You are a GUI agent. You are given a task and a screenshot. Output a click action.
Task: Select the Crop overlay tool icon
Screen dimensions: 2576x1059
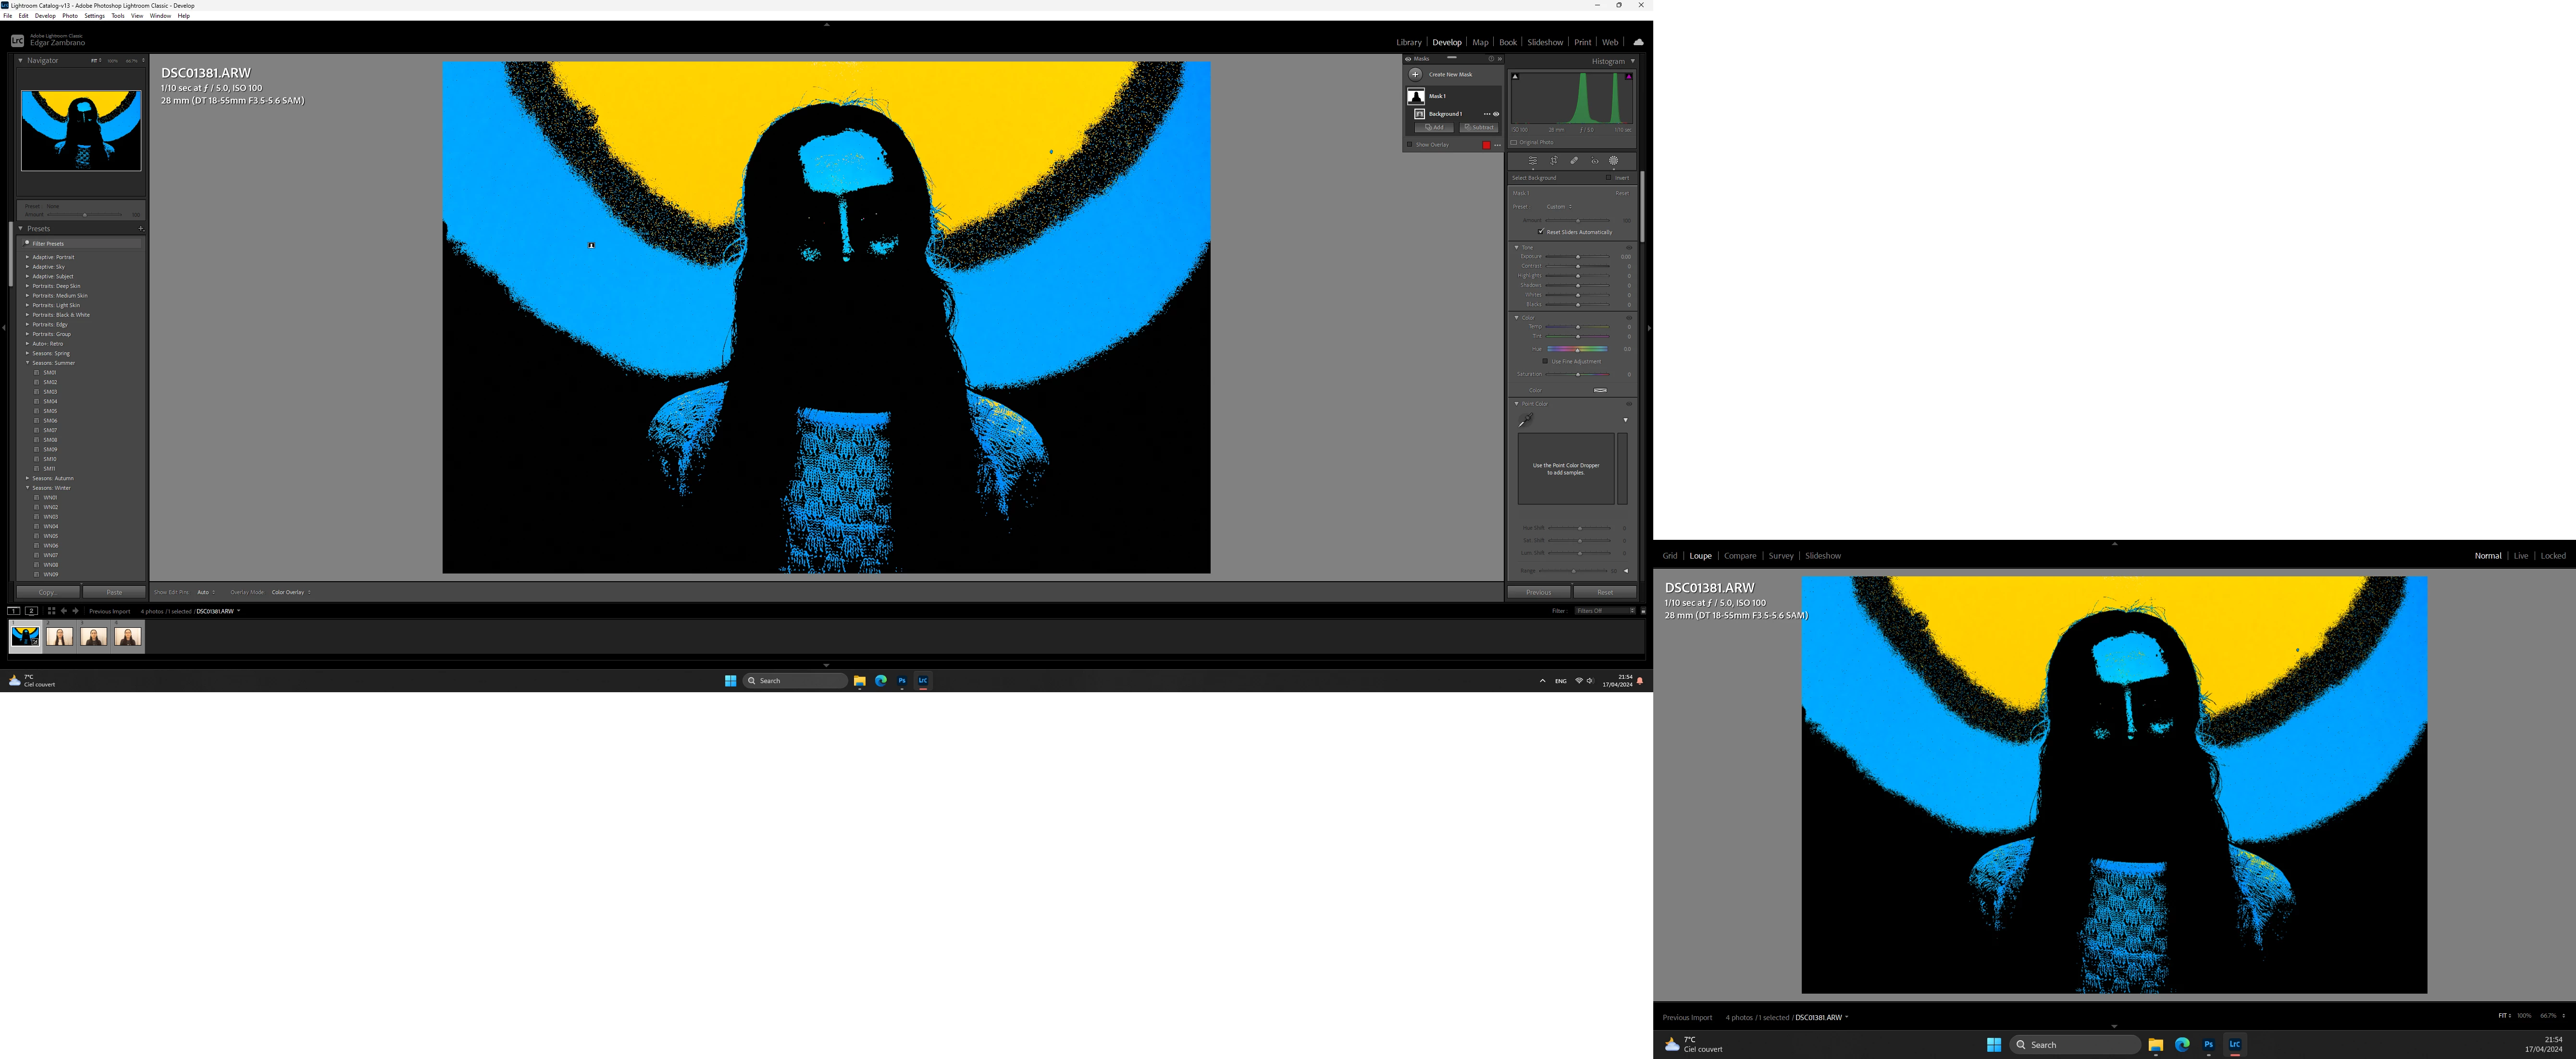(x=1553, y=161)
